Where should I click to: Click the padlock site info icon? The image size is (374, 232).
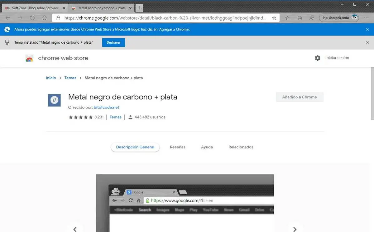58,18
